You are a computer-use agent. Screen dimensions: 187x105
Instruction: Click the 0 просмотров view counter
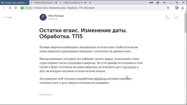pyautogui.click(x=46, y=94)
